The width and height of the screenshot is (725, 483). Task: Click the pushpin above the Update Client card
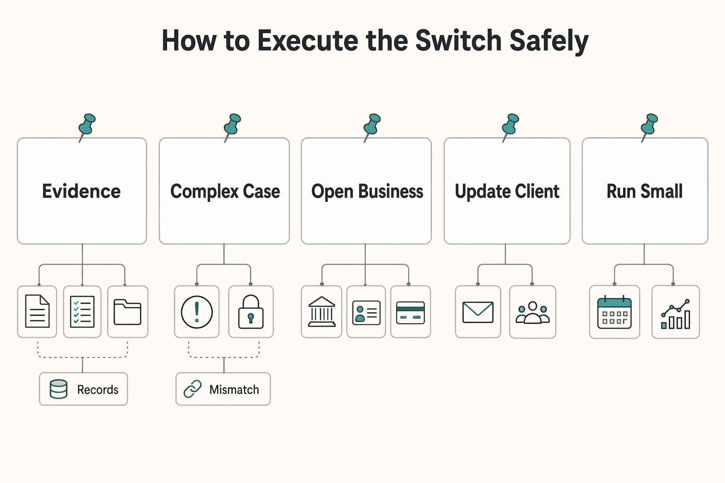(x=510, y=127)
